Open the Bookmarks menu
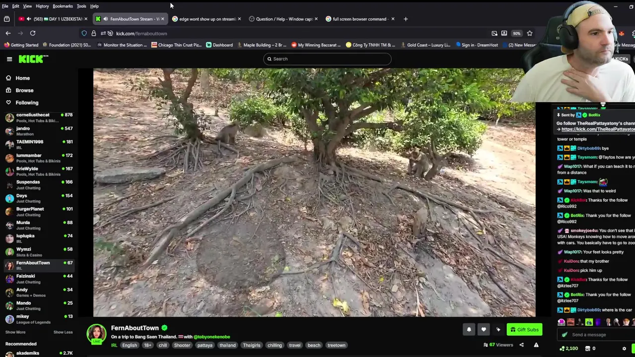This screenshot has width=635, height=357. (63, 6)
